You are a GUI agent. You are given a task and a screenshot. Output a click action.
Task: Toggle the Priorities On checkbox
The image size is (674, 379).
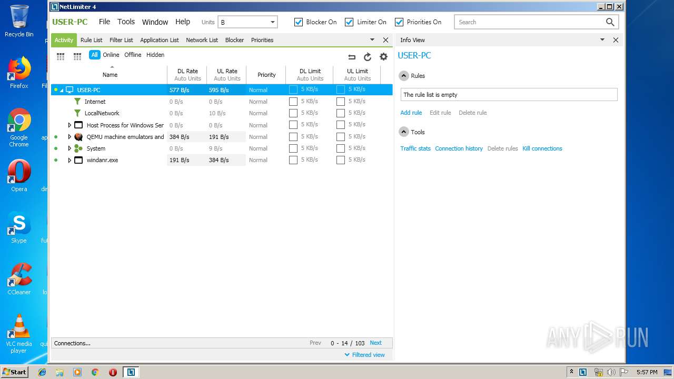399,22
